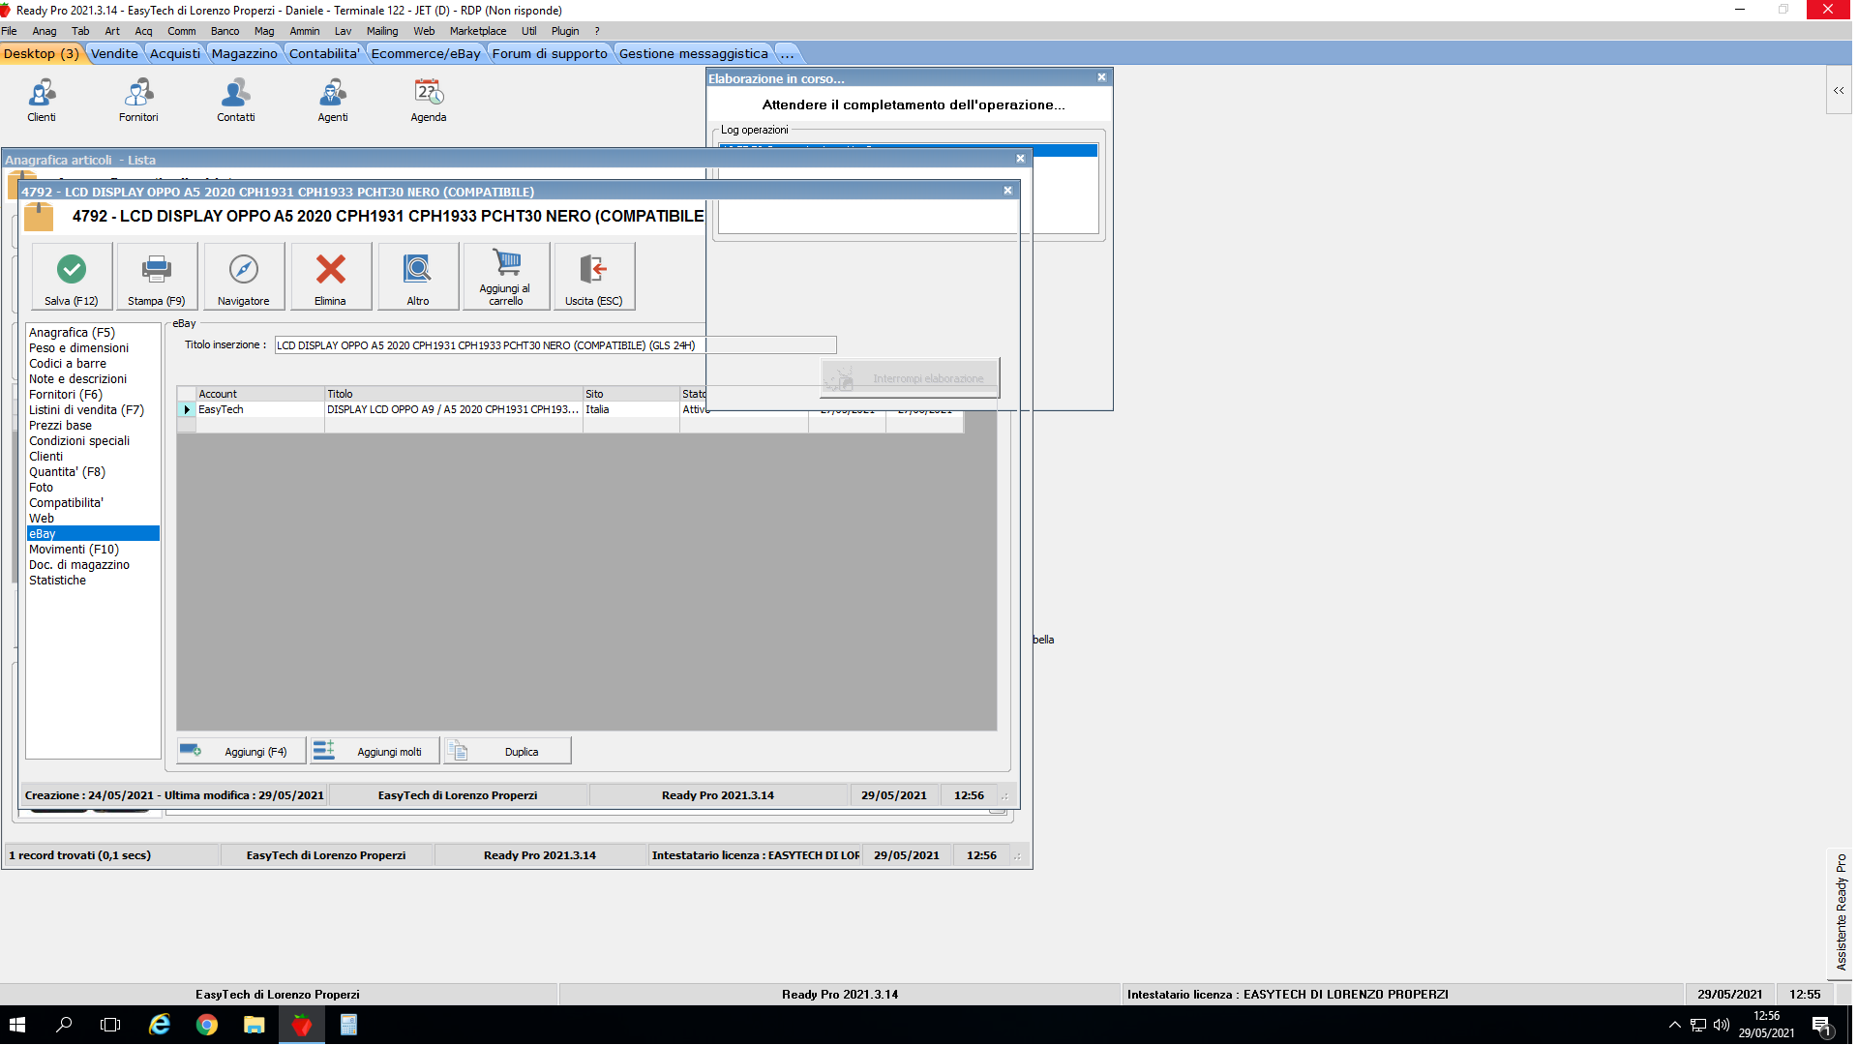Switch to the Vendite tab
This screenshot has width=1858, height=1045.
pos(114,53)
